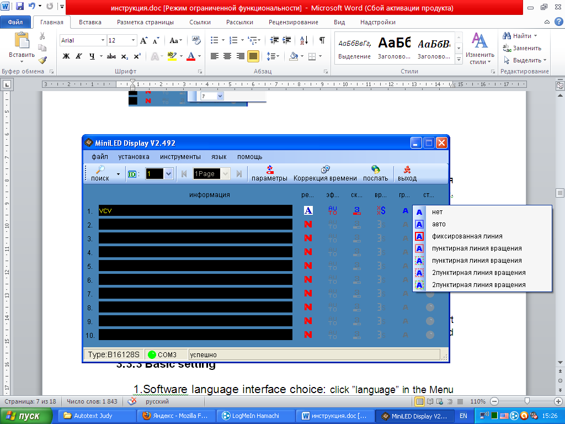Click zoom out minus button
Screen dimensions: 565x424
(x=494, y=401)
